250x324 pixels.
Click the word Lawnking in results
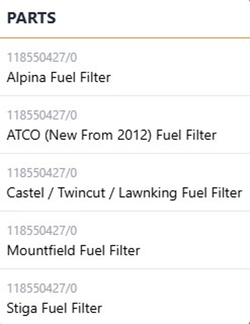click(148, 193)
